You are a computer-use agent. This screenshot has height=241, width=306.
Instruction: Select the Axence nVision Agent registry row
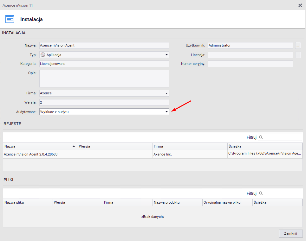point(40,154)
